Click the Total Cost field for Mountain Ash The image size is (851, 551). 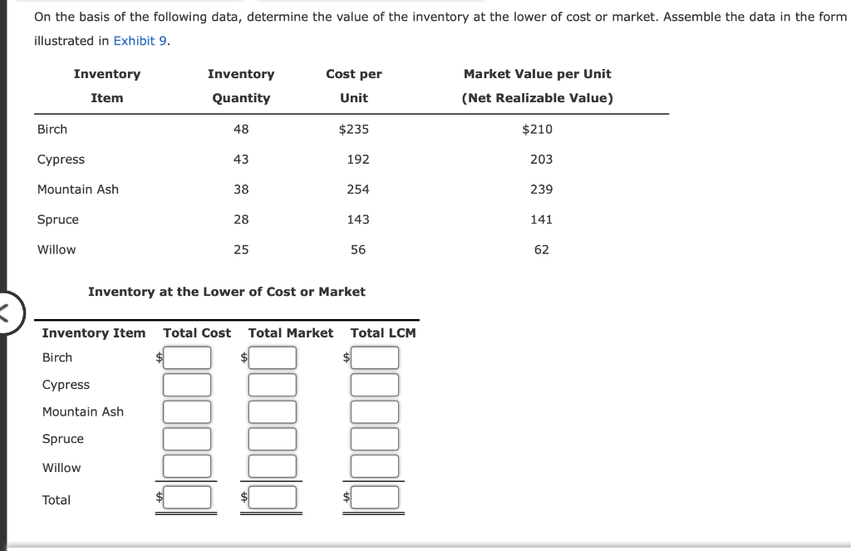(187, 411)
